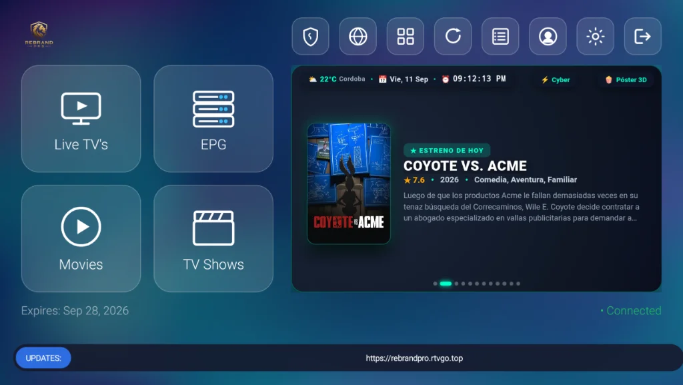The height and width of the screenshot is (385, 683).
Task: Select the Cyber theme button
Action: coord(556,79)
